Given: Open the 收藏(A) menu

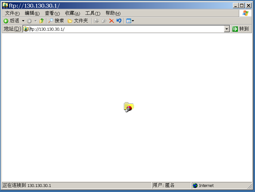Looking at the screenshot, I should click(73, 13).
